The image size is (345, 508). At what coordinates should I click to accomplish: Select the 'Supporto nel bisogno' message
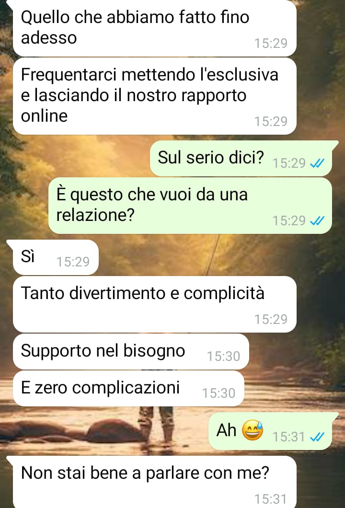point(131,351)
